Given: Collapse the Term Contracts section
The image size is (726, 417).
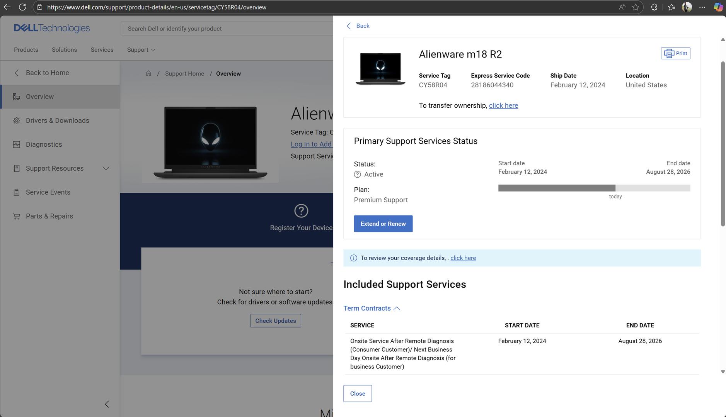Looking at the screenshot, I should pyautogui.click(x=372, y=308).
